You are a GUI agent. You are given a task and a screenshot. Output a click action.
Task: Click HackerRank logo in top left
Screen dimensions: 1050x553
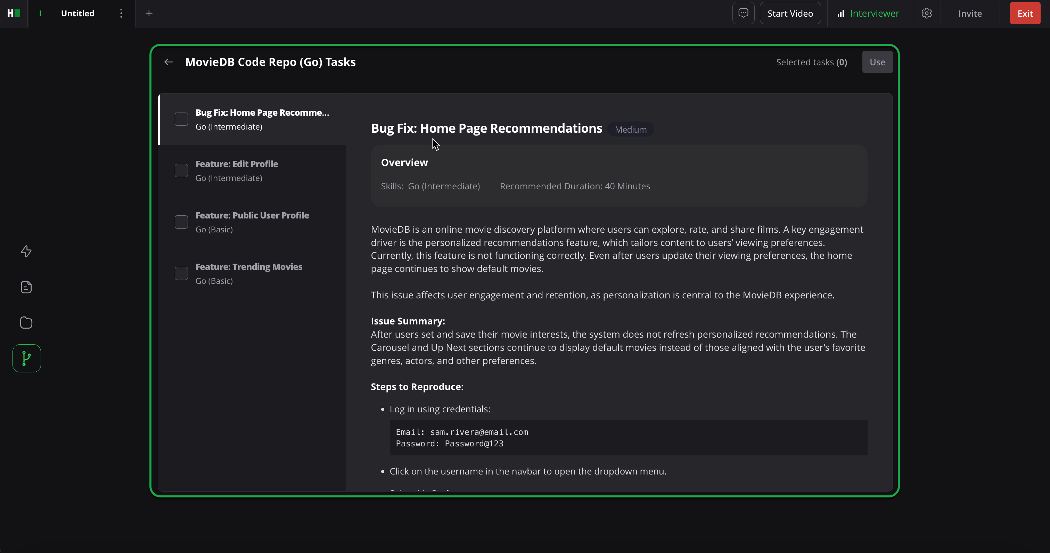click(14, 14)
